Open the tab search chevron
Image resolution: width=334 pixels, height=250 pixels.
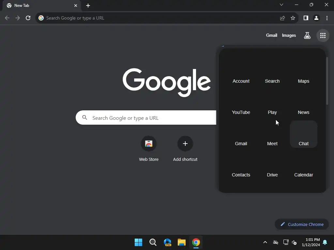coord(281,5)
